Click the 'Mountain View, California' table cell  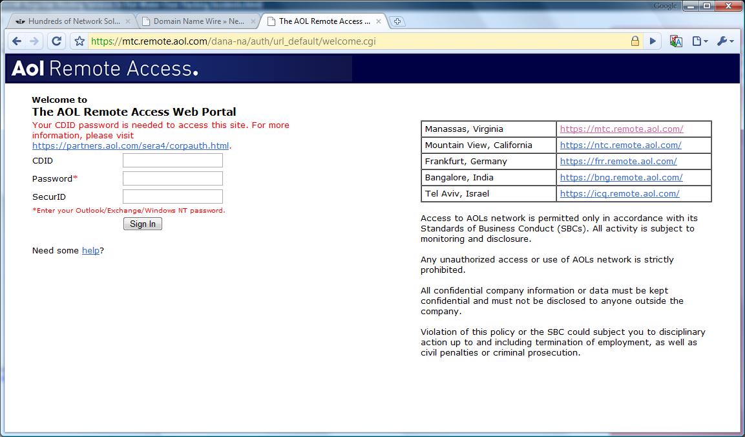(x=488, y=145)
